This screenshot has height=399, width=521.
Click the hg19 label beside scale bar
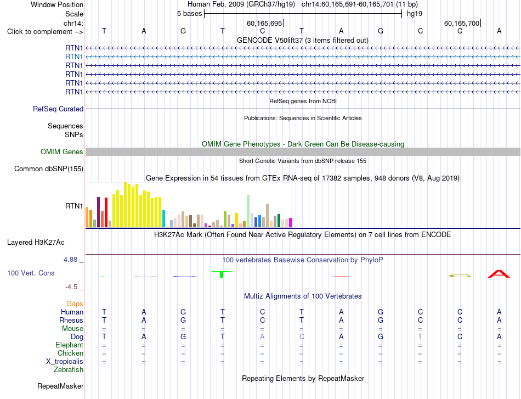(x=415, y=14)
